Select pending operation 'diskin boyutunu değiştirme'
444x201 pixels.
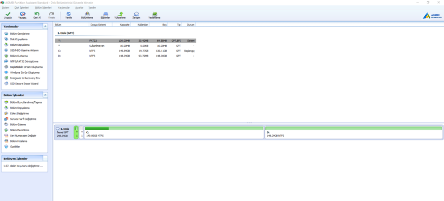coord(23,166)
